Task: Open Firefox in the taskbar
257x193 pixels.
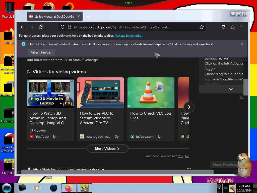Action: tap(69, 188)
